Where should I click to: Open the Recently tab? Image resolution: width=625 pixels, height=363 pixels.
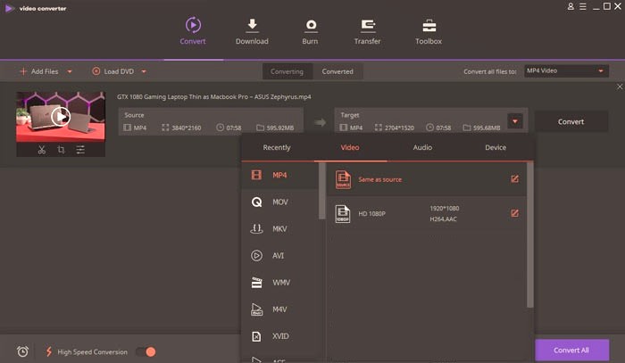[277, 147]
